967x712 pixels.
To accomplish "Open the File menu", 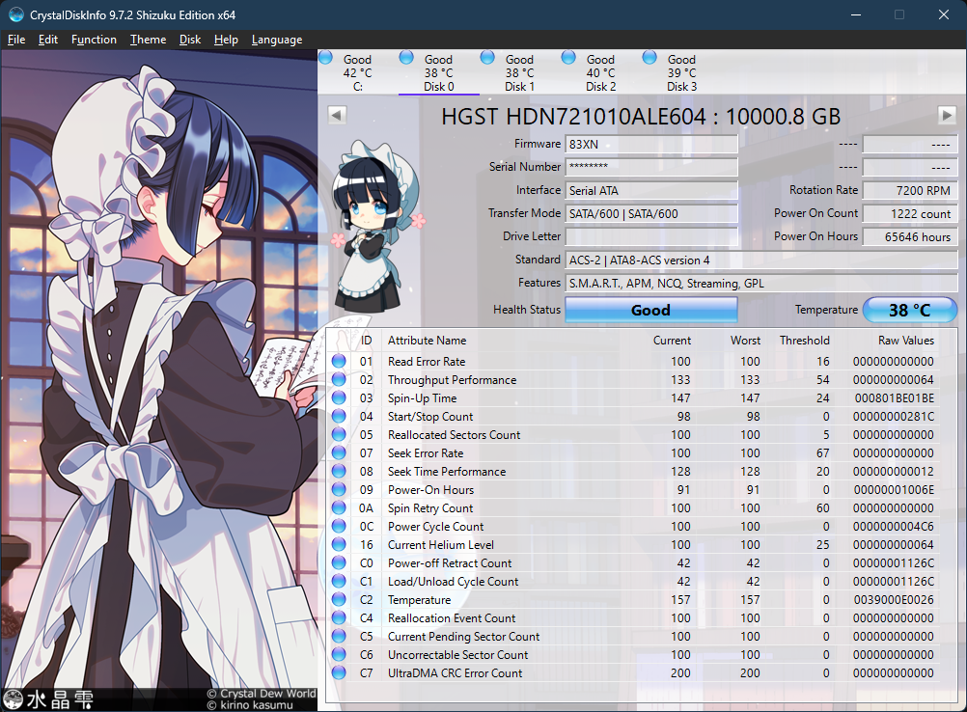I will [16, 40].
